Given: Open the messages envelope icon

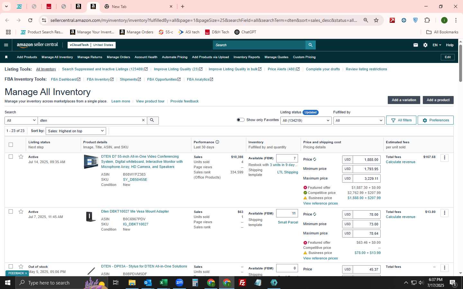Looking at the screenshot, I should coord(416,45).
